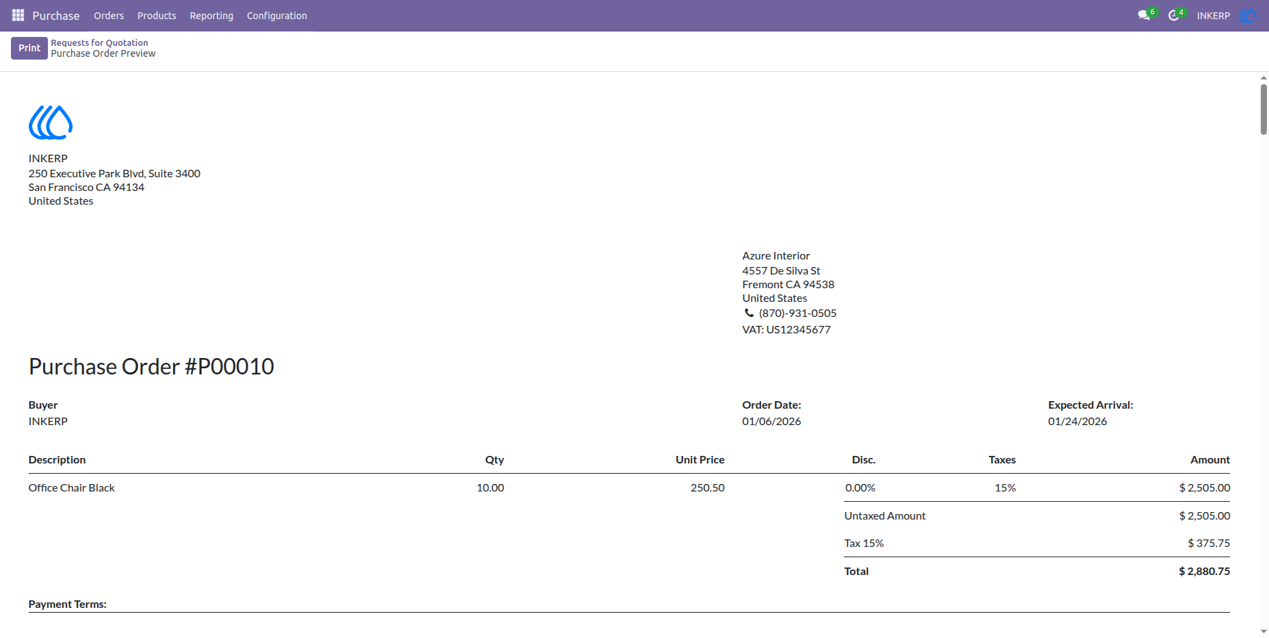Click the total amount $ 2,880.75
The height and width of the screenshot is (638, 1269).
click(x=1204, y=572)
